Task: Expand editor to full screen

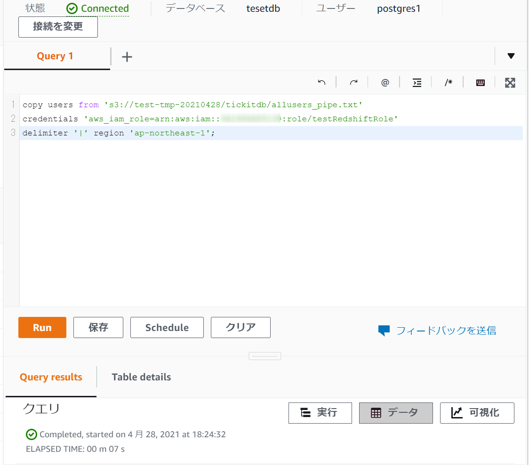Action: [510, 83]
